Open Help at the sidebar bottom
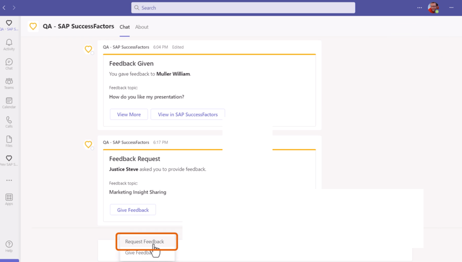The image size is (462, 262). (9, 246)
